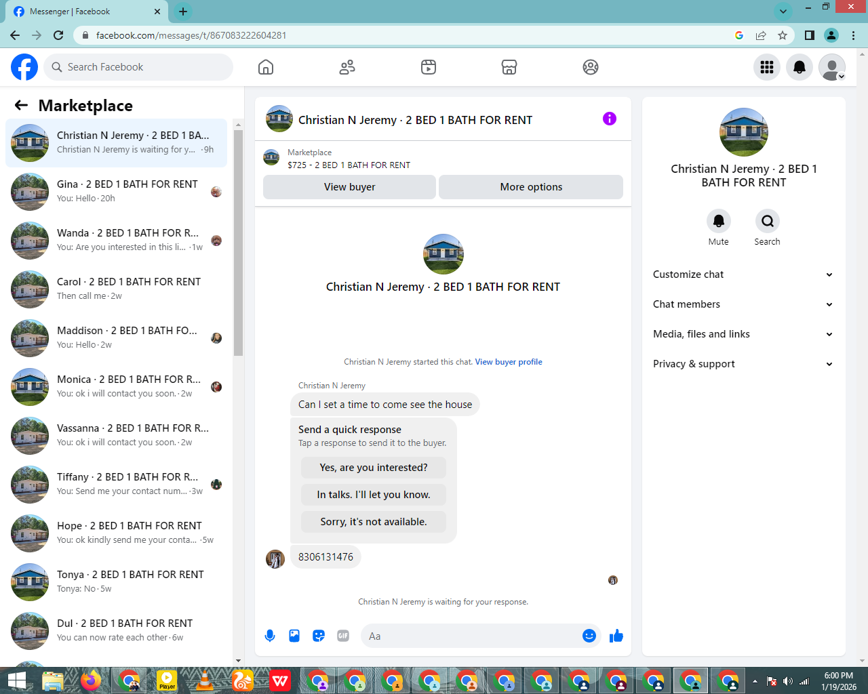Expand Customize chat section
Screen dimensions: 868x694
tap(744, 274)
